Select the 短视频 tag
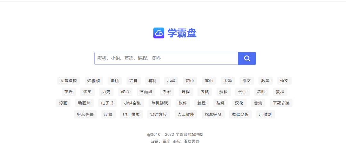Image resolution: width=346 pixels, height=164 pixels. [94, 81]
